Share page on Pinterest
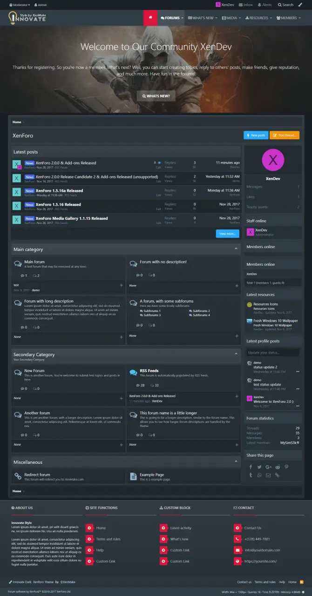The image size is (312, 596). [x=286, y=467]
